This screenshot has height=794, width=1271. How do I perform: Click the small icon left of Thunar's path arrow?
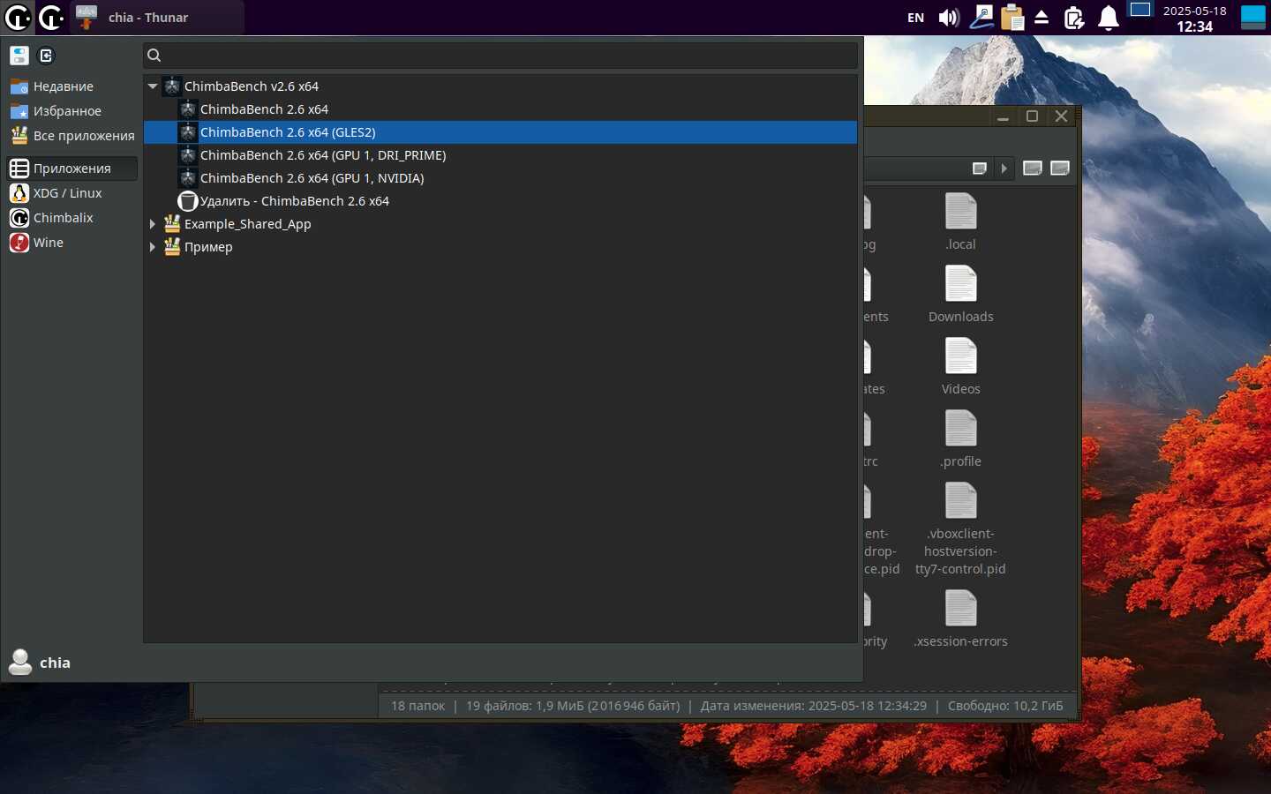click(980, 169)
